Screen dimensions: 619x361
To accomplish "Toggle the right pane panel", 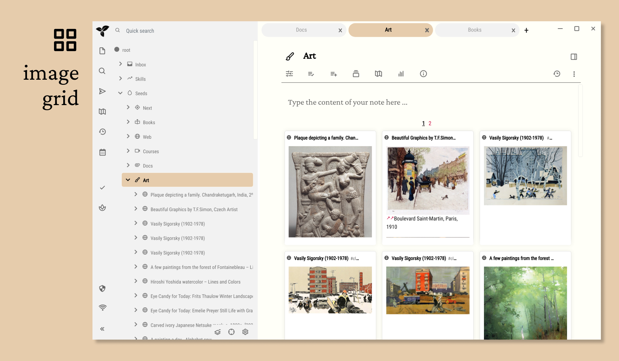I will coord(574,57).
